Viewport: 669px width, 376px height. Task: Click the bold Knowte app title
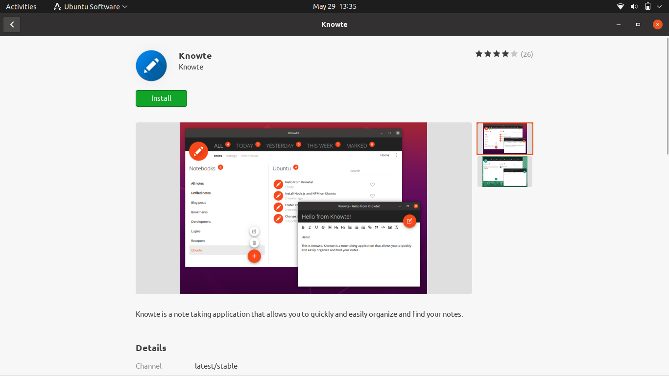tap(195, 56)
